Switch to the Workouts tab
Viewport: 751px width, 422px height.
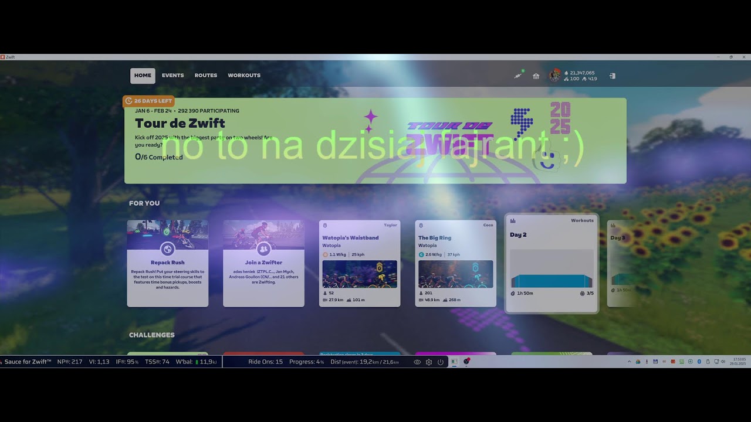coord(244,76)
